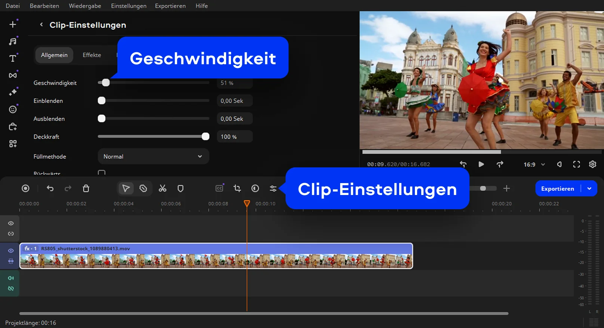The height and width of the screenshot is (328, 604).
Task: Open the Transitions panel in sidebar
Action: click(13, 75)
